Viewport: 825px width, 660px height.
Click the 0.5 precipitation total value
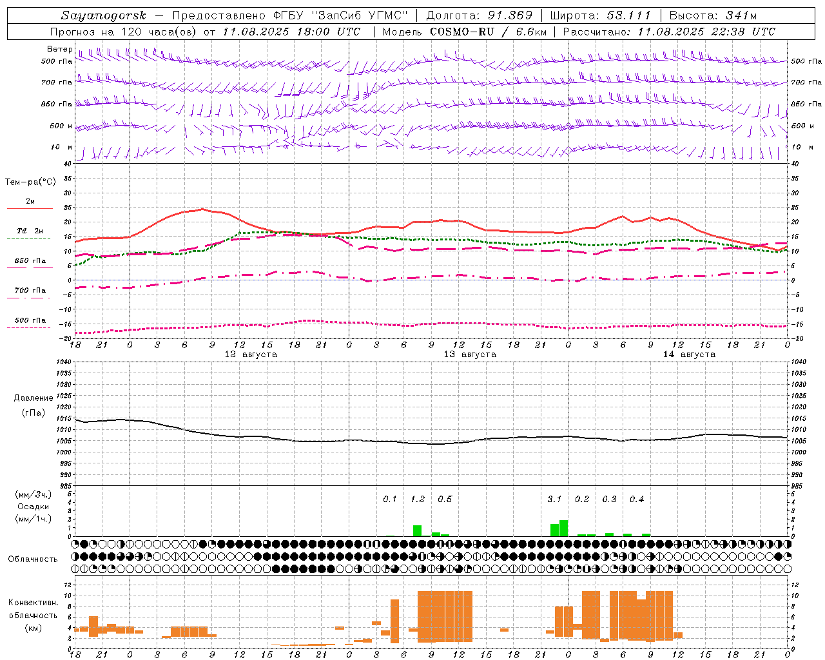445,499
